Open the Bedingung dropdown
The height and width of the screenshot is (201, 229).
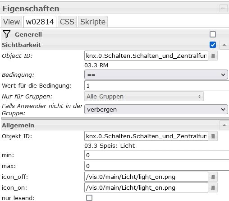coord(156,75)
